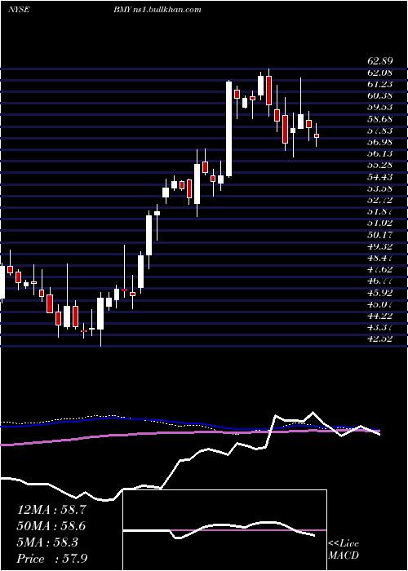The image size is (408, 571).
Task: Click the 49.32 price axis label
Action: (x=379, y=246)
